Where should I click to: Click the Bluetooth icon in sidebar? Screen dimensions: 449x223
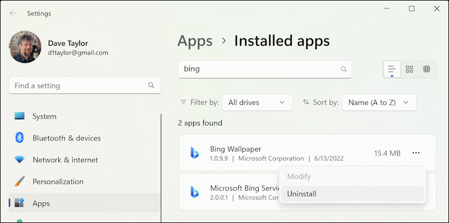pos(19,138)
